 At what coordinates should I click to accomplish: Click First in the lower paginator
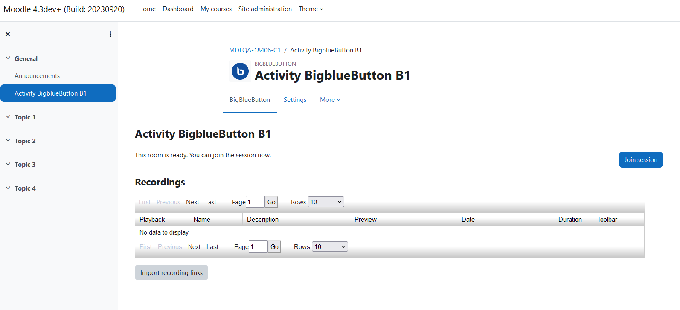[x=145, y=247]
